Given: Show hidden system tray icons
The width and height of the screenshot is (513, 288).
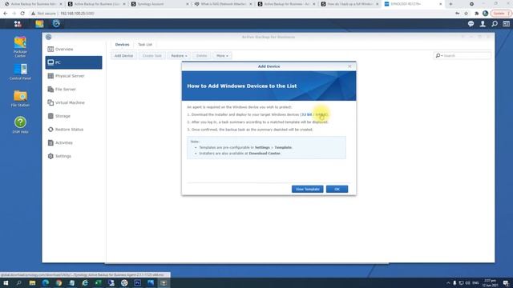Looking at the screenshot, I should (x=448, y=283).
